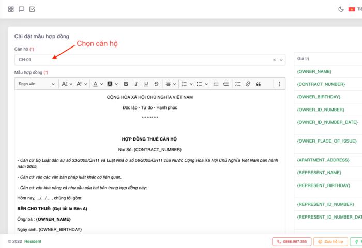Open the chat messages icon in header

coord(21,9)
